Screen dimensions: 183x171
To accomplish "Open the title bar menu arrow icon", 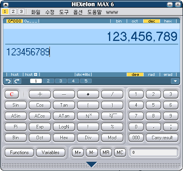I will coord(6,5).
